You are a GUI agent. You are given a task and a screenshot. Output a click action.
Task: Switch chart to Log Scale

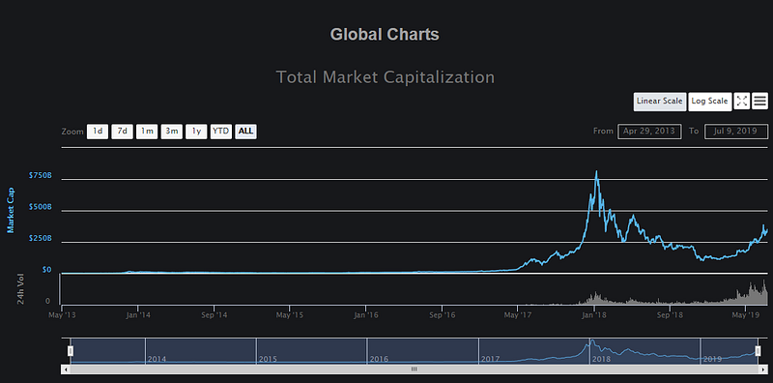tap(709, 102)
